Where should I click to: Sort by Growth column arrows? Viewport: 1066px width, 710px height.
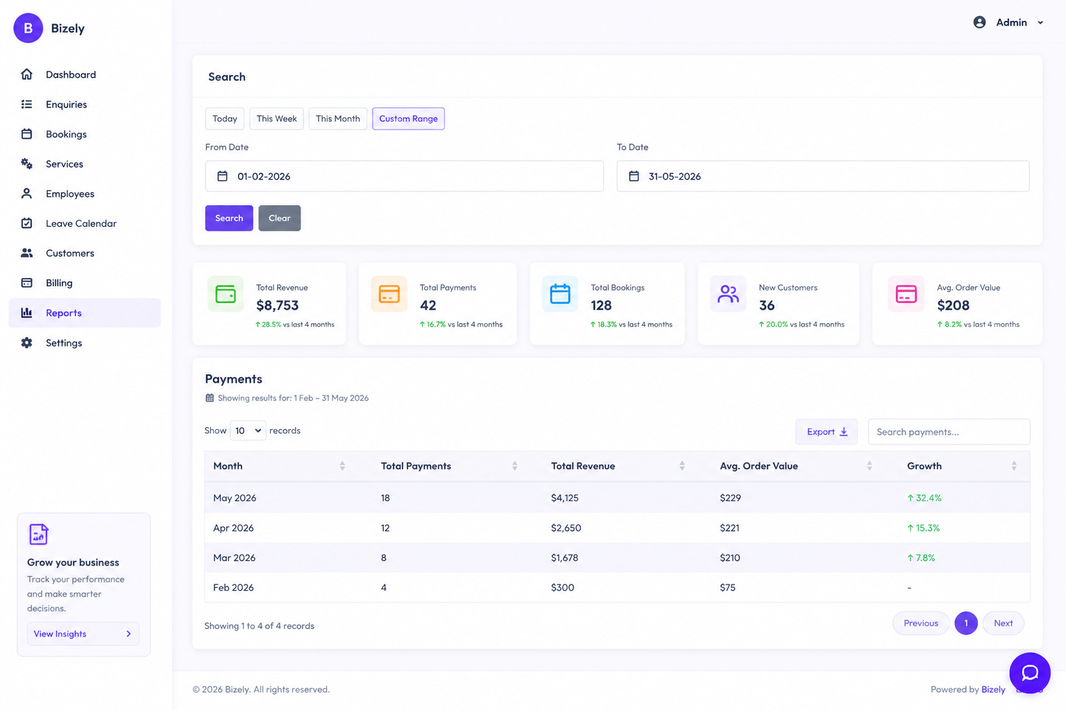1014,466
